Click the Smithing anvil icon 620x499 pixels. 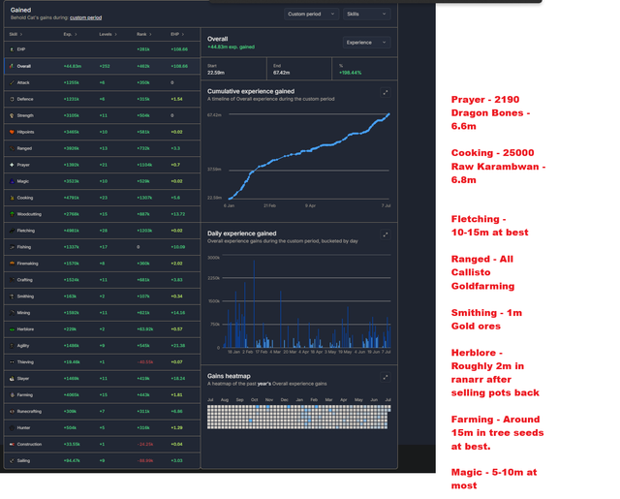coord(12,296)
